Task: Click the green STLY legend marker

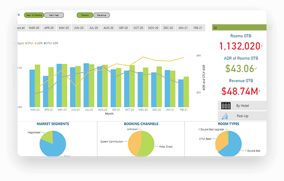Action: click(26, 43)
